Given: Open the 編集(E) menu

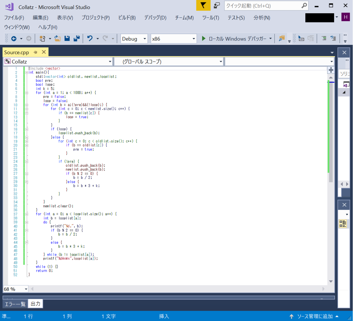Looking at the screenshot, I should [x=41, y=18].
